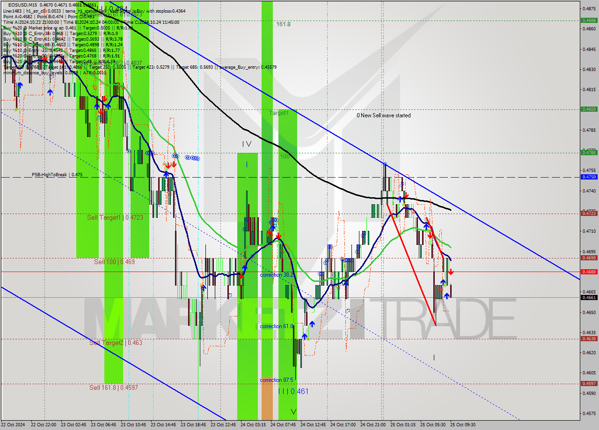Click the 'correction 61.8' label
Image resolution: width=599 pixels, height=430 pixels.
[277, 326]
